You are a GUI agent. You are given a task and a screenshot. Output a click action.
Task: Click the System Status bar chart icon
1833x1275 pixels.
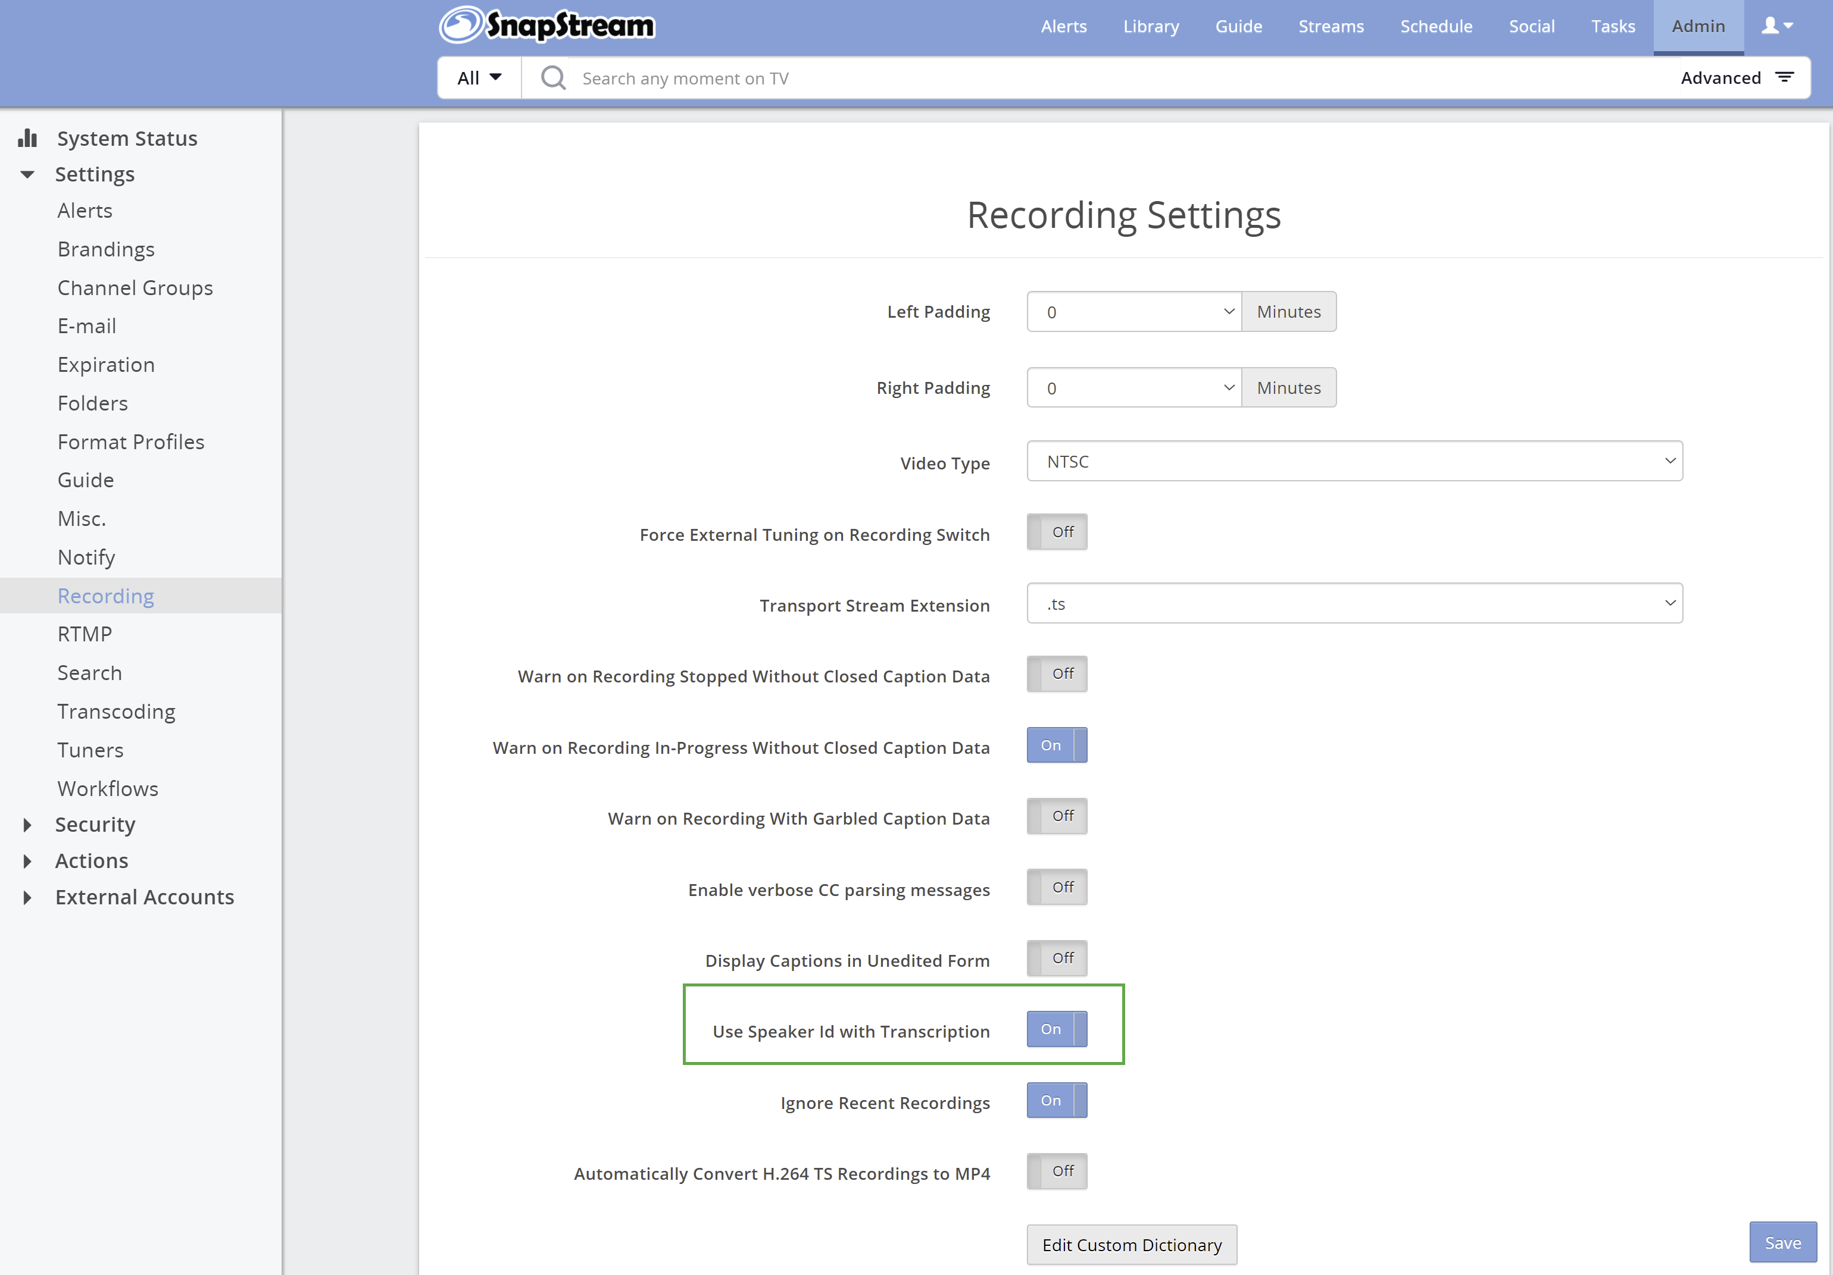coord(28,138)
